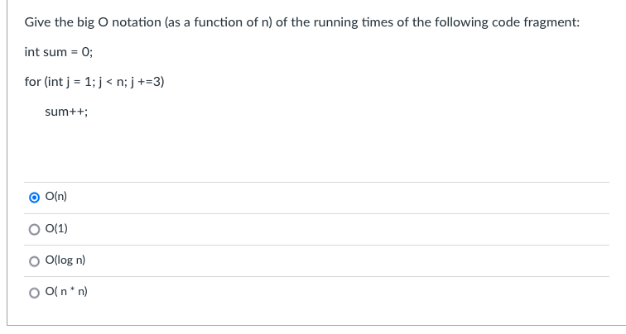Click the "sum++;" code line

coord(66,112)
